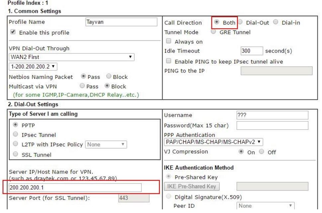The width and height of the screenshot is (322, 213).
Task: Click the Idle Timeout field
Action: click(x=250, y=51)
